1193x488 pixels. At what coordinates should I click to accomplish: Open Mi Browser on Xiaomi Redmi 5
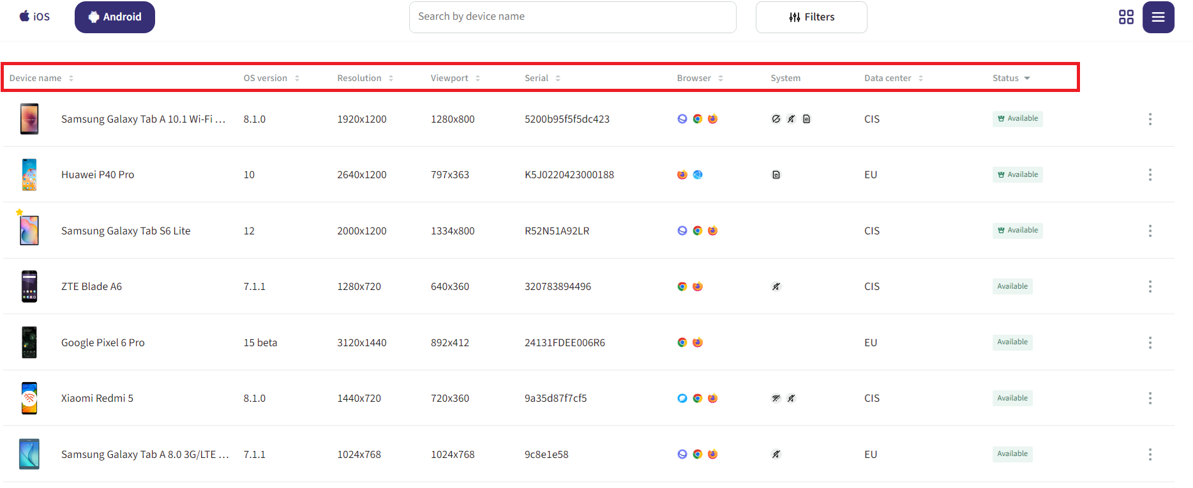click(682, 398)
